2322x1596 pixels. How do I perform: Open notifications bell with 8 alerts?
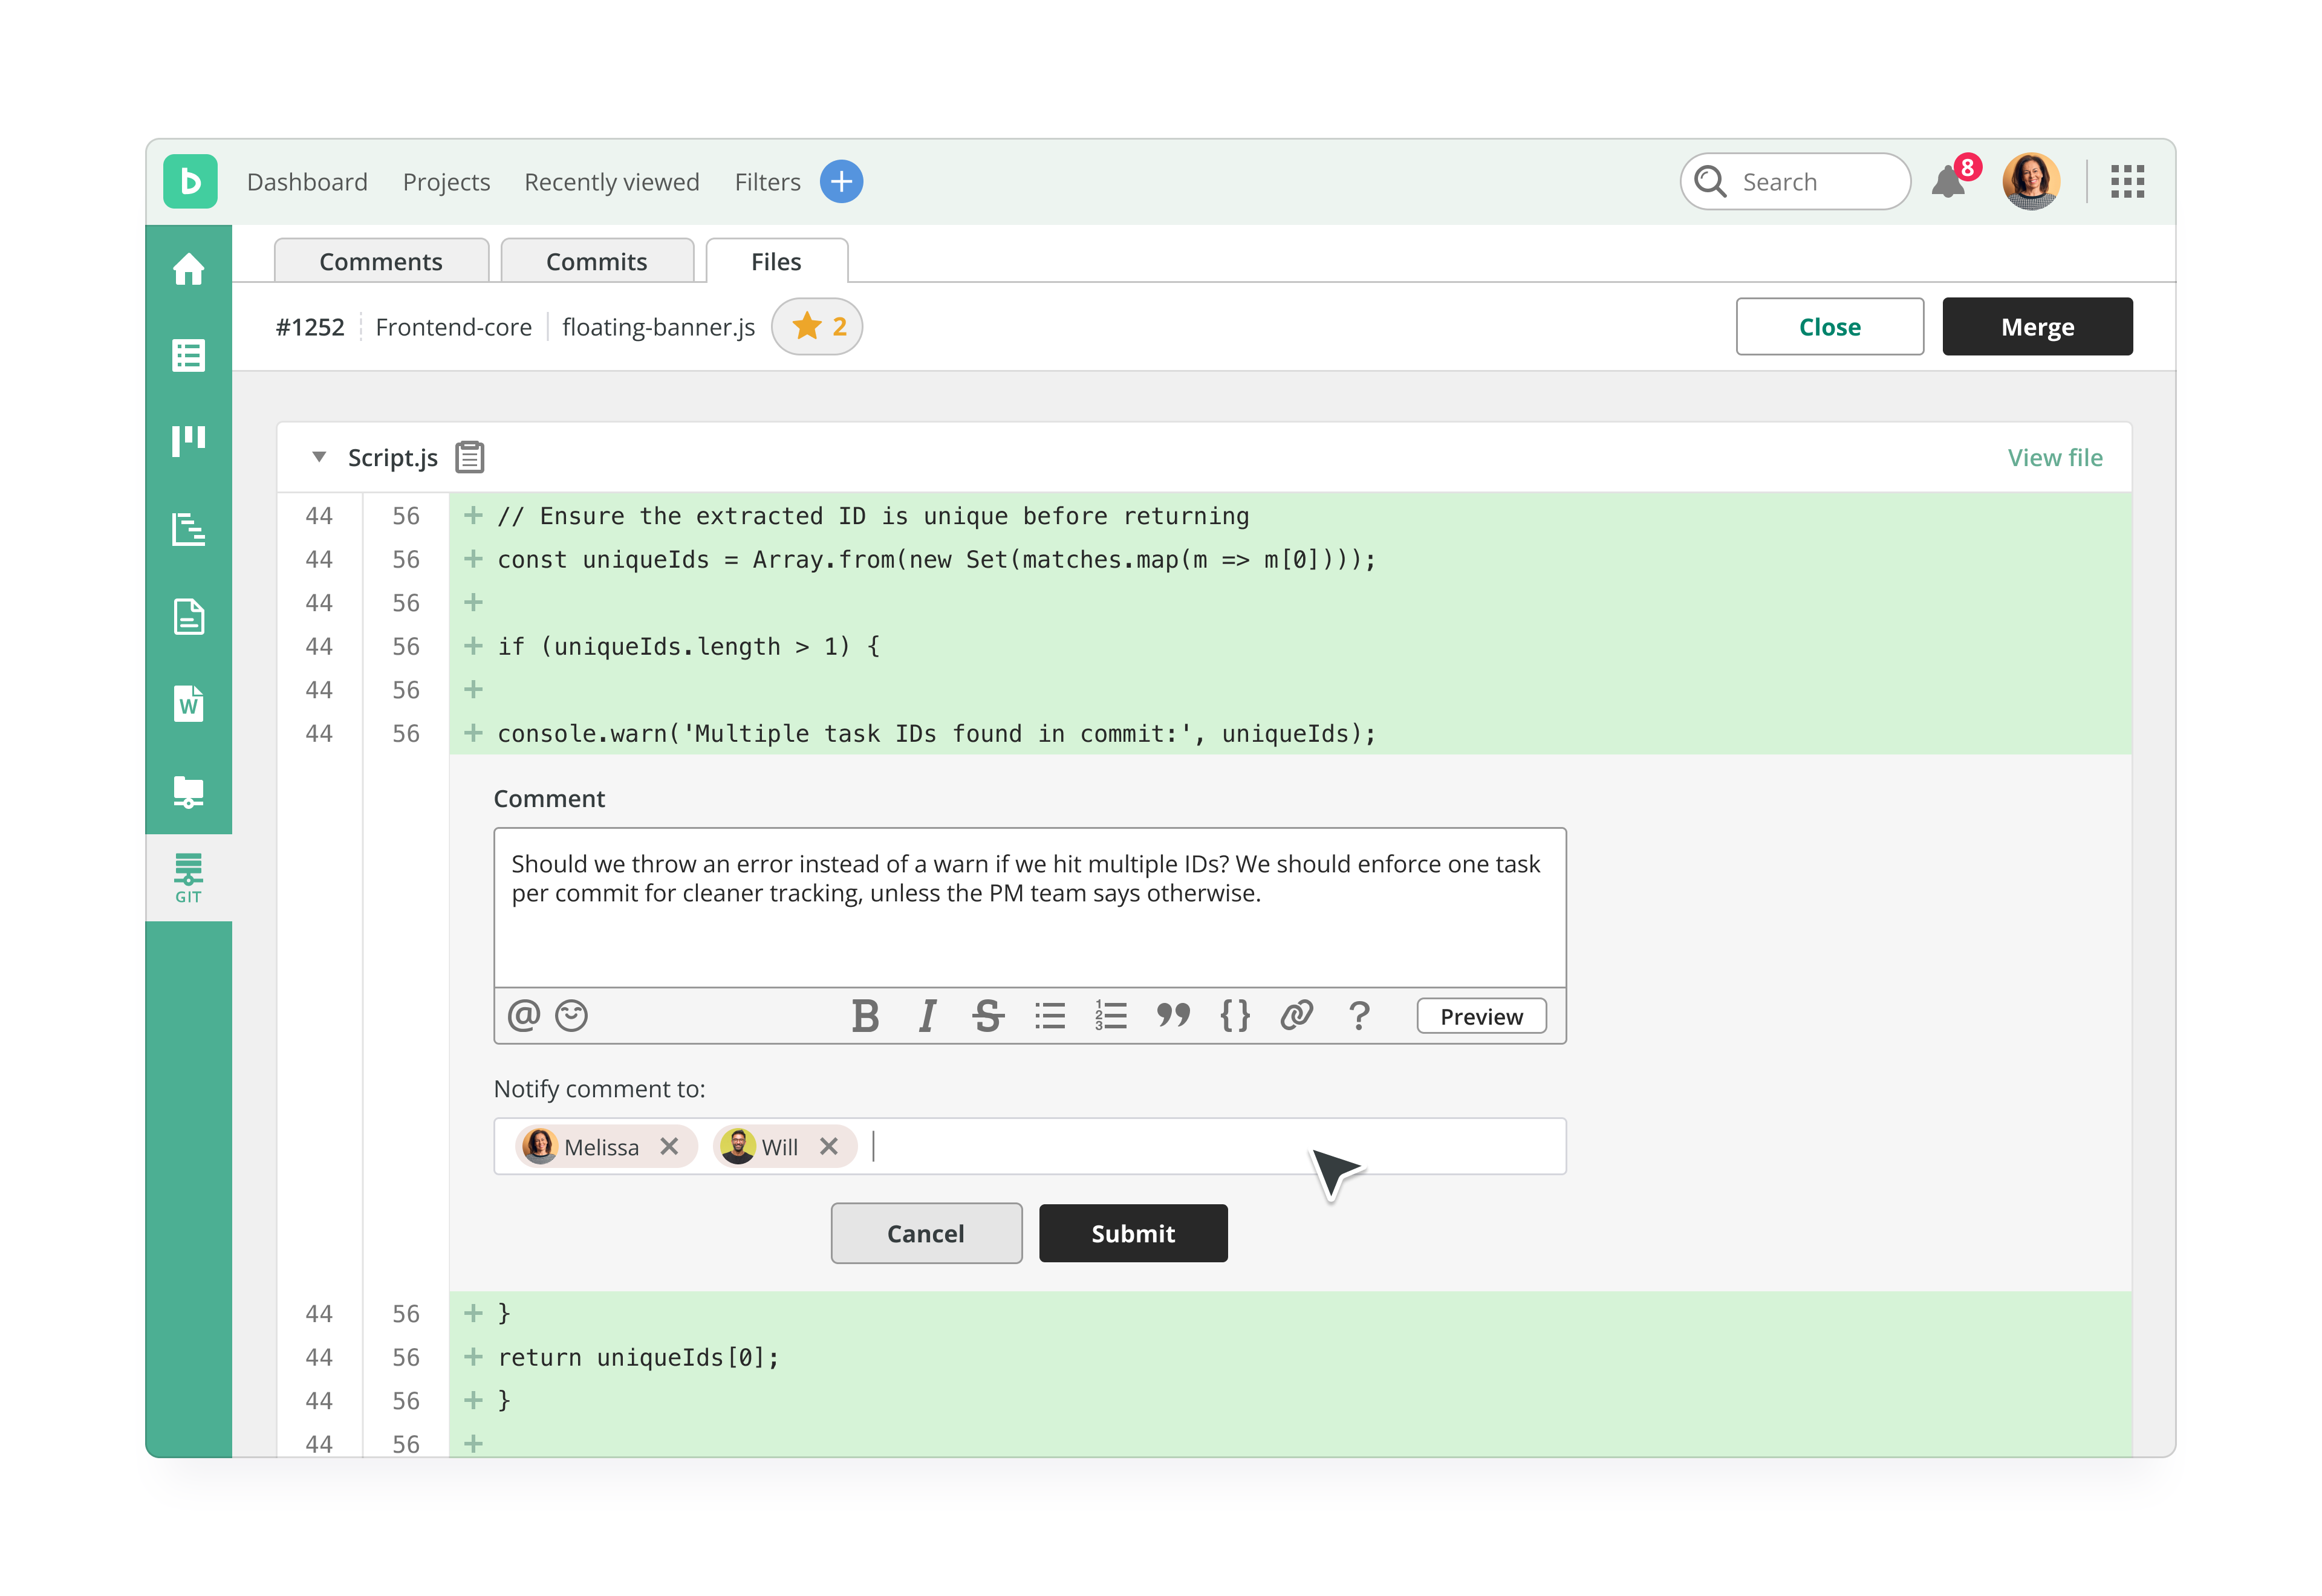pos(1949,182)
